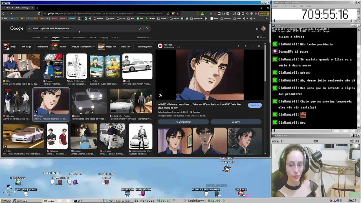Expand the Ferramentas dropdown

144,37
